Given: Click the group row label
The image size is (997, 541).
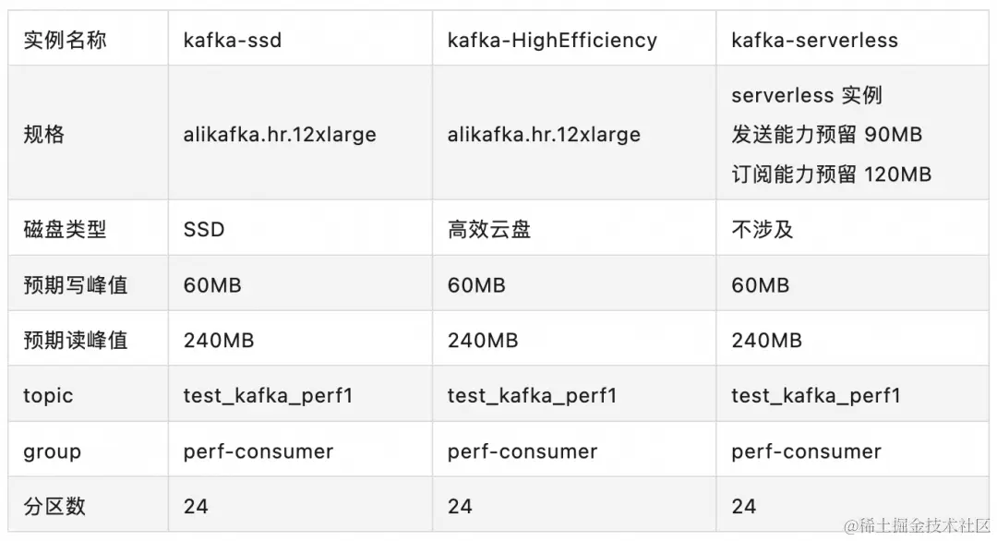Looking at the screenshot, I should (x=52, y=451).
